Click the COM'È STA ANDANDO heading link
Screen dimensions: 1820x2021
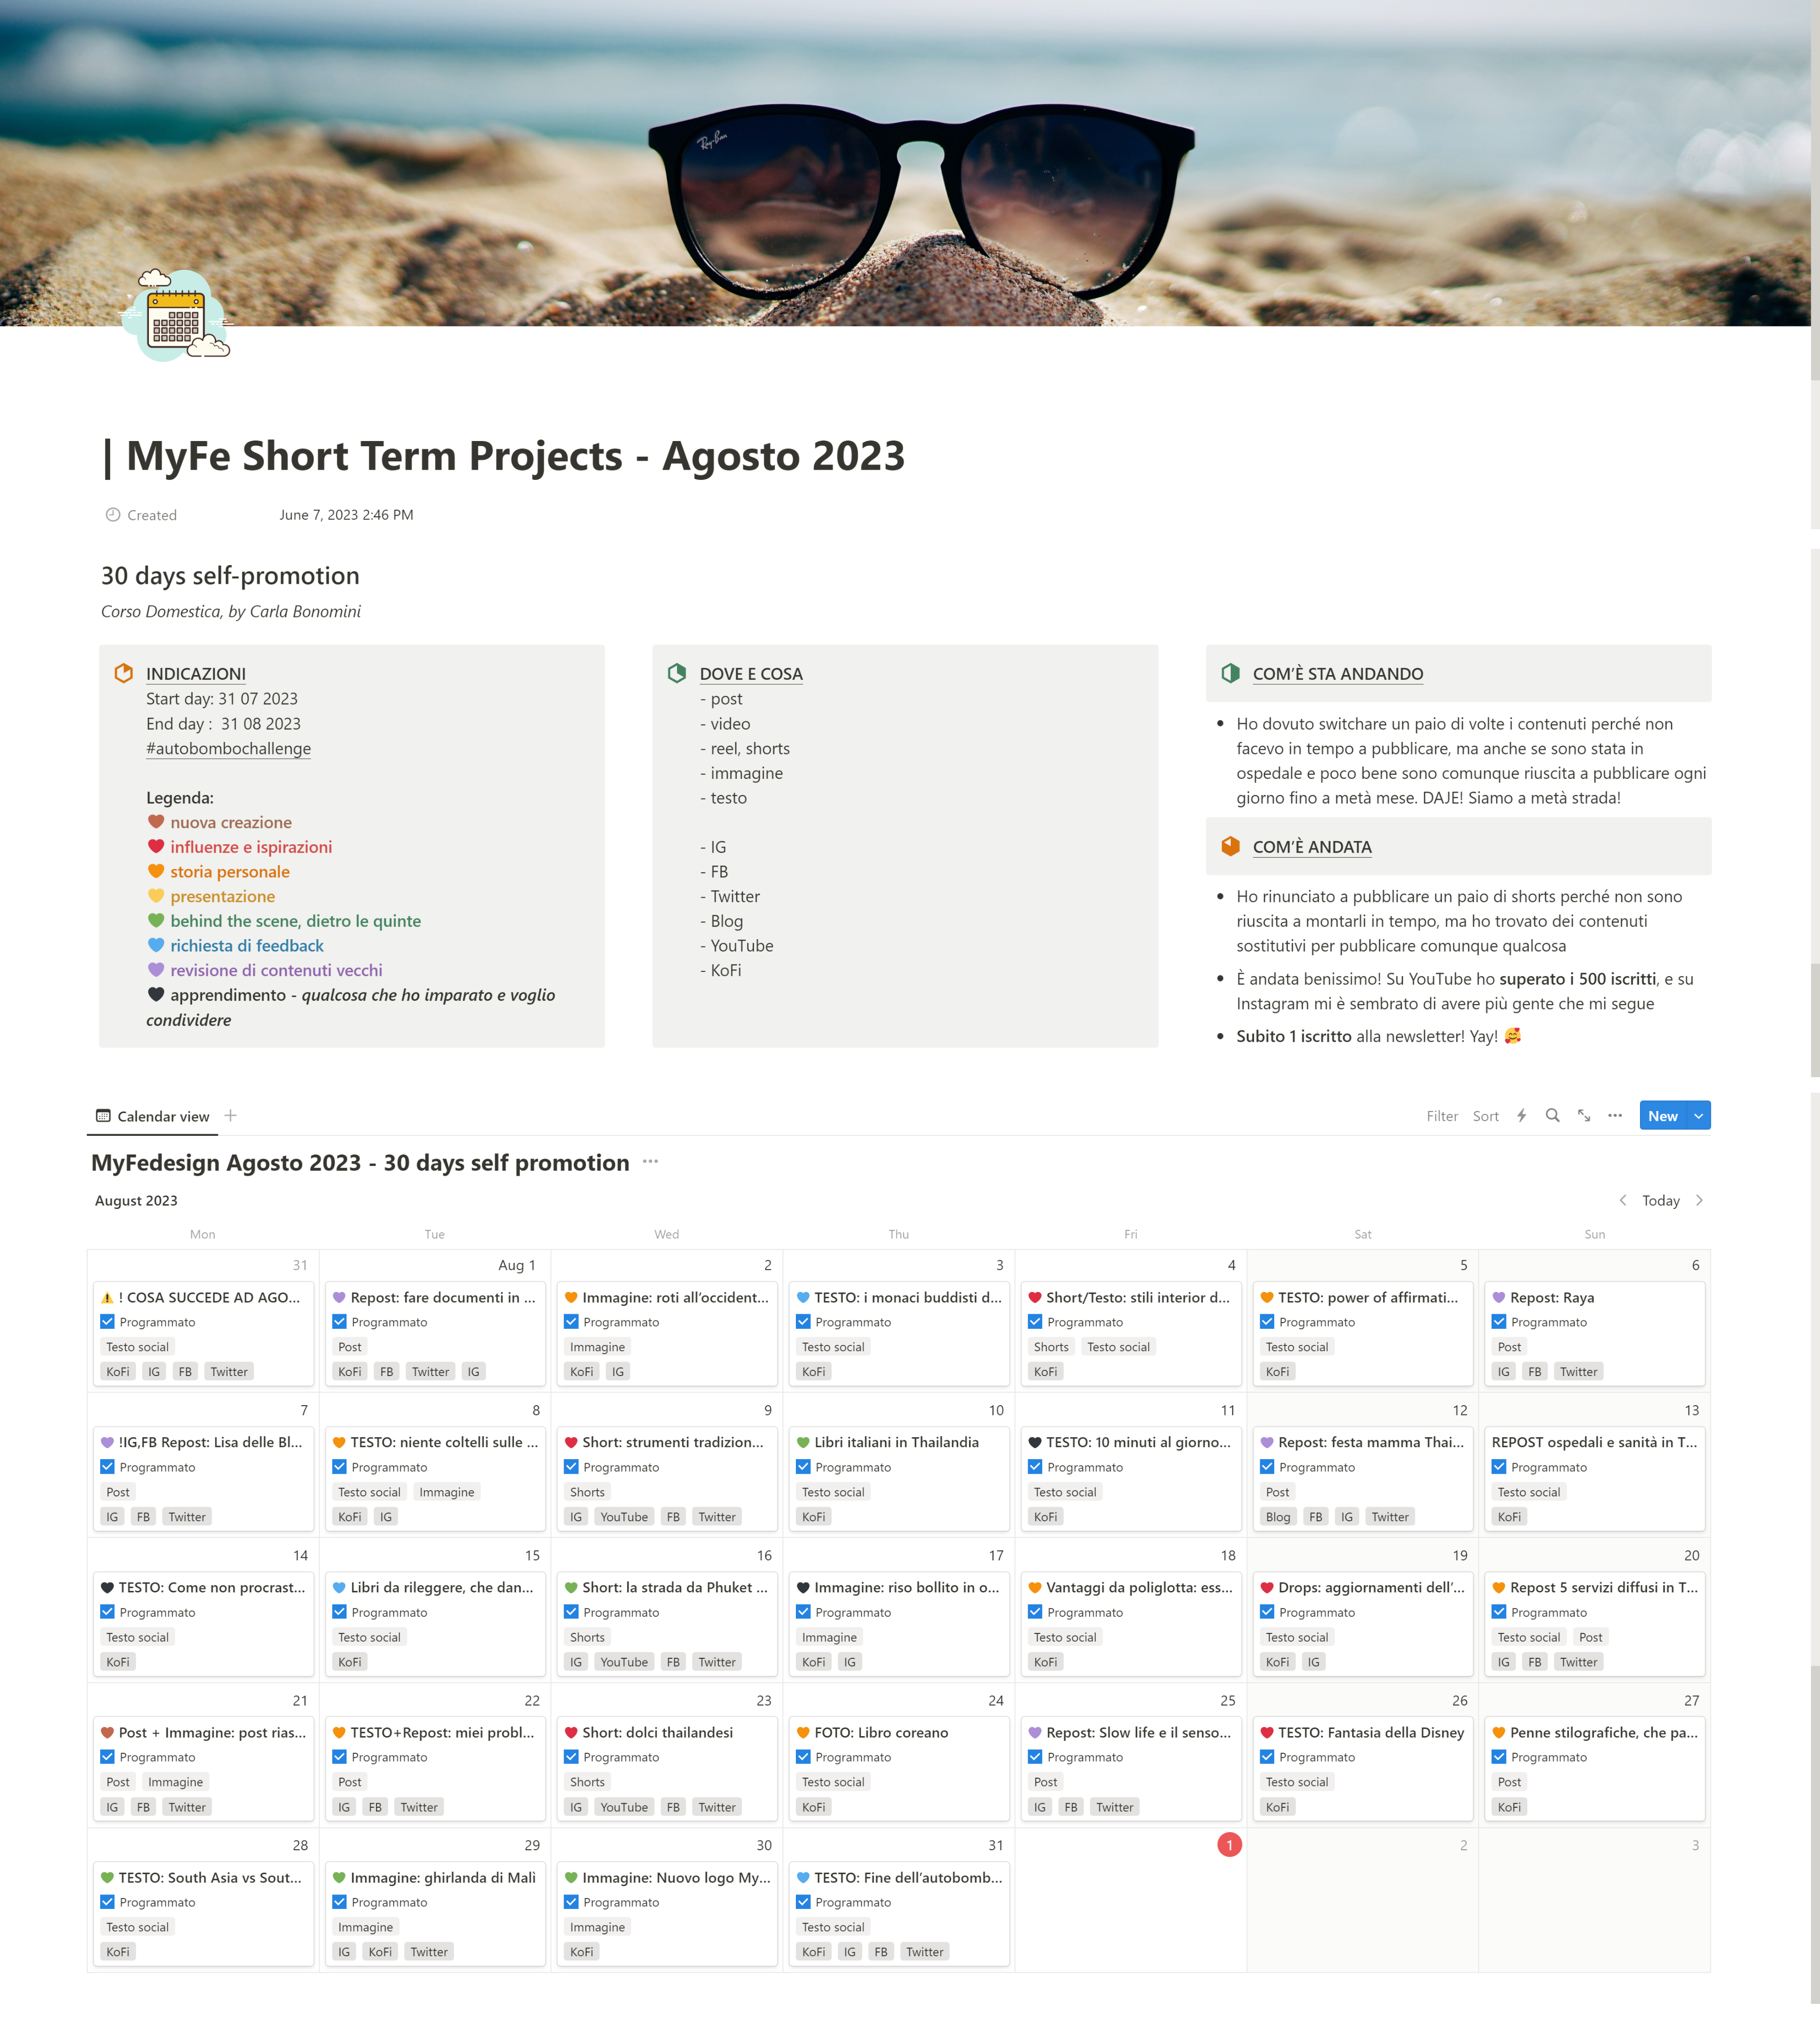click(x=1338, y=674)
